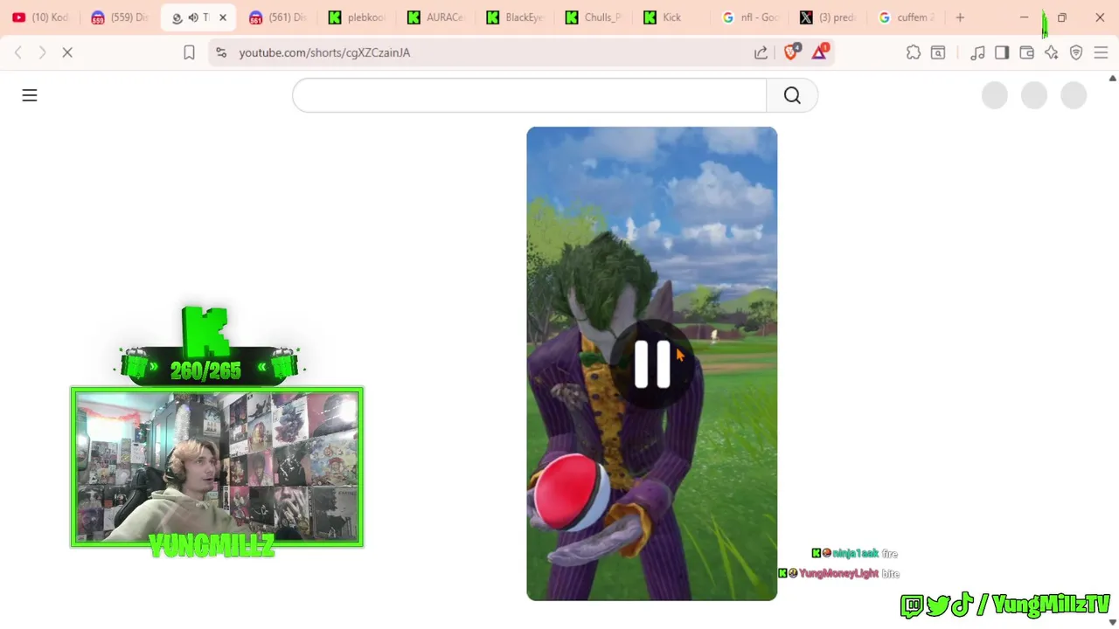Go back to the previous page

[18, 52]
